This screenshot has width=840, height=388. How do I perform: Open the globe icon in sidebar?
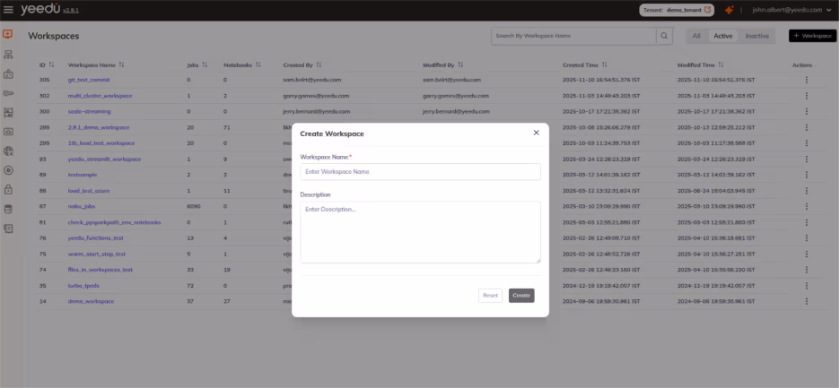click(8, 151)
